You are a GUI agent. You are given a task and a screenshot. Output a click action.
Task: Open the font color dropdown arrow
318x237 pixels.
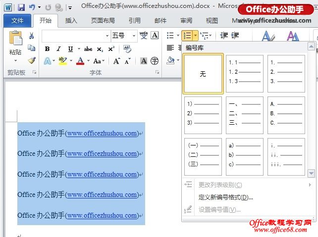click(x=88, y=61)
